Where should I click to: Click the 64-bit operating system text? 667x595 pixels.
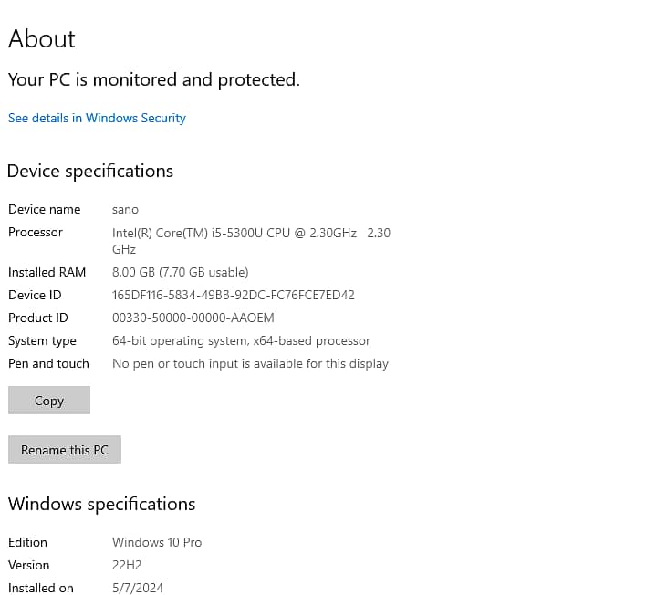click(x=241, y=340)
